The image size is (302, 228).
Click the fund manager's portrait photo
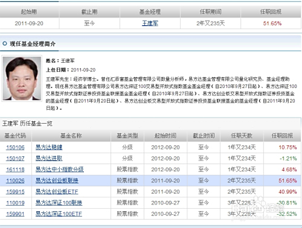[22, 78]
